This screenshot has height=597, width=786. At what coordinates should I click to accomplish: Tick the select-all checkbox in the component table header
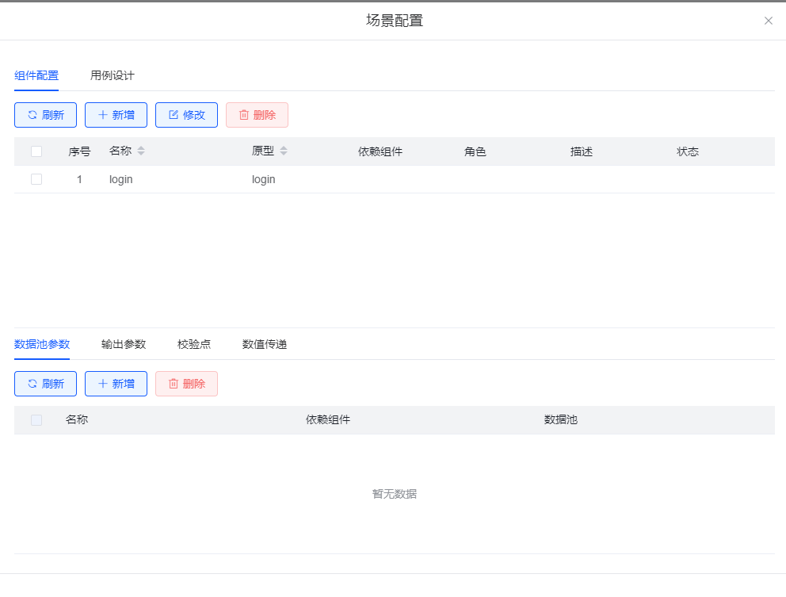pos(36,151)
